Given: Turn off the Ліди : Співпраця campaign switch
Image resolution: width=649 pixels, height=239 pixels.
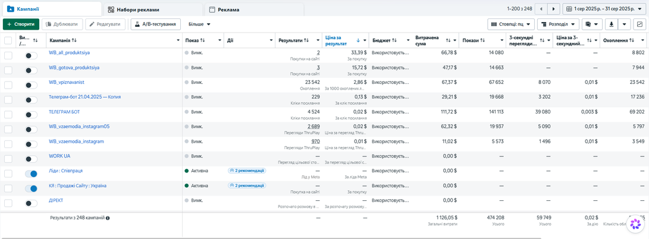Looking at the screenshot, I should (x=31, y=174).
